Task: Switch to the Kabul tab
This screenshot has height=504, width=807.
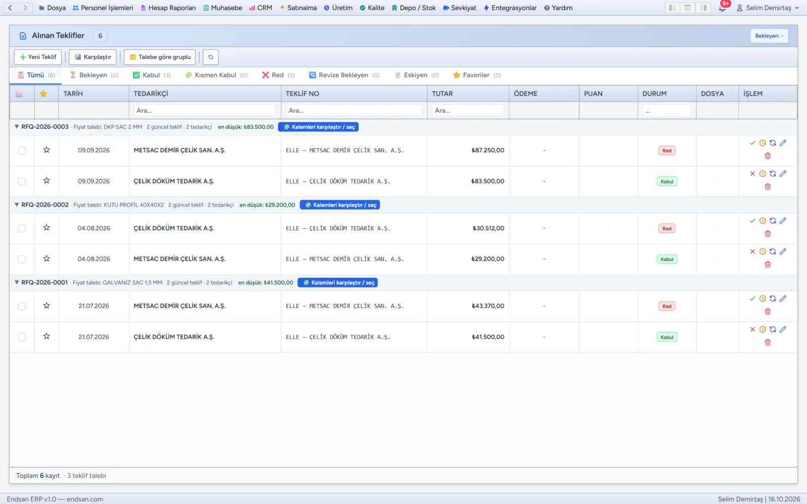Action: (151, 75)
